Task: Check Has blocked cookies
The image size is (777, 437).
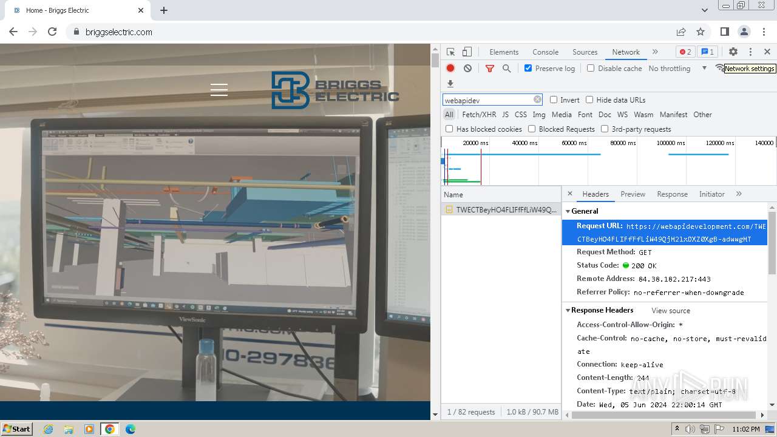Action: click(x=449, y=129)
